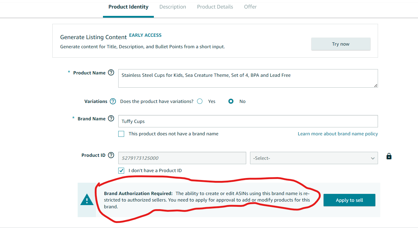Switch to the Description tab
The width and height of the screenshot is (418, 228).
[x=173, y=7]
